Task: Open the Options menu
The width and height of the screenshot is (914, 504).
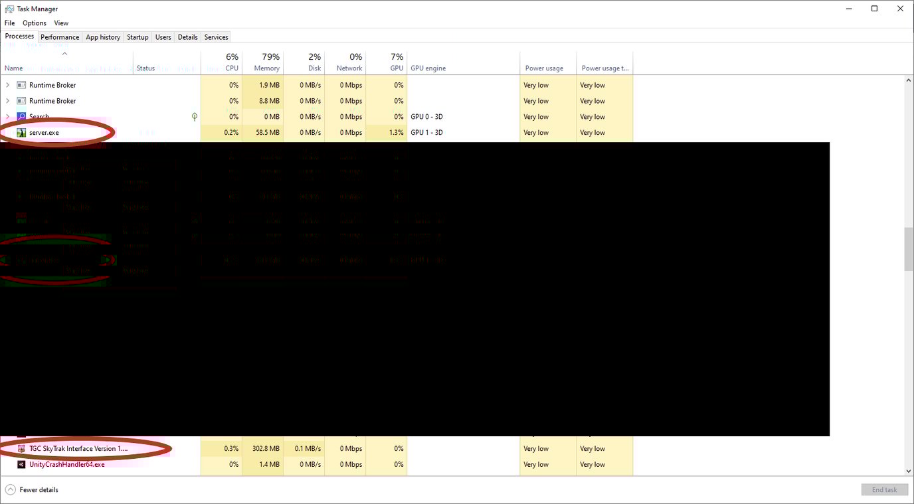Action: click(x=34, y=22)
